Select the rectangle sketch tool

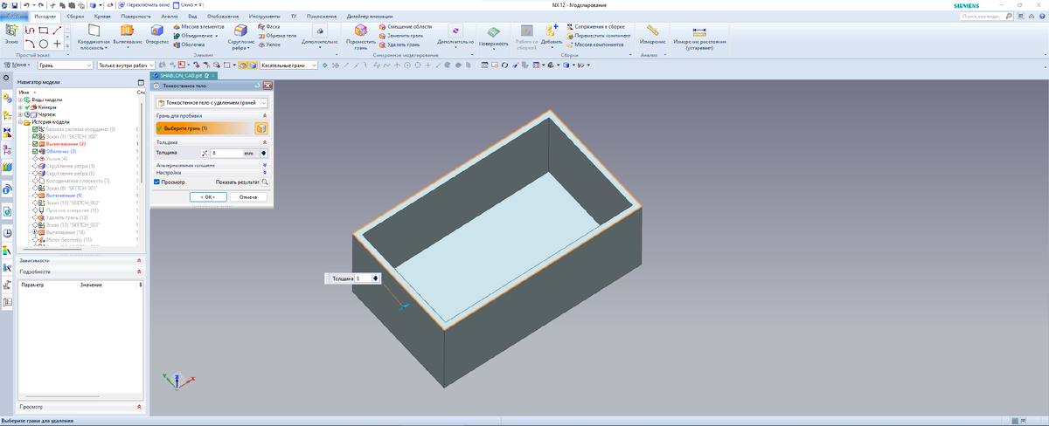pyautogui.click(x=44, y=31)
